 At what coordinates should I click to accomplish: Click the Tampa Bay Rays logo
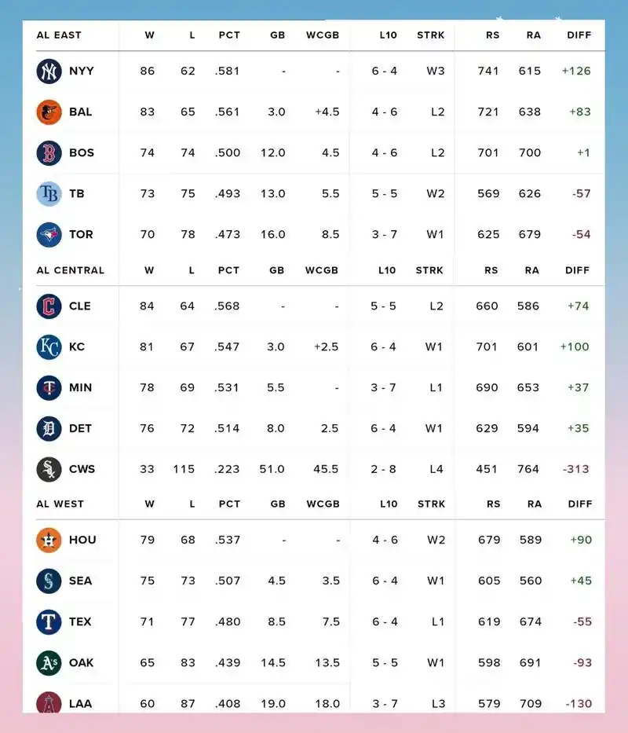(x=49, y=193)
